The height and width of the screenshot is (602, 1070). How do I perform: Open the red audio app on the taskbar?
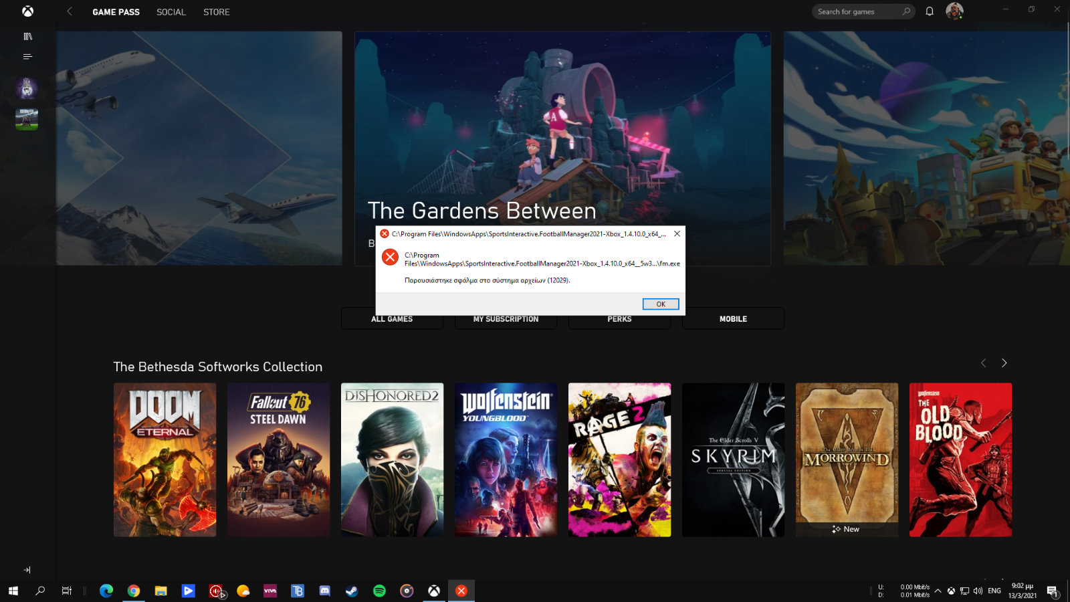216,591
